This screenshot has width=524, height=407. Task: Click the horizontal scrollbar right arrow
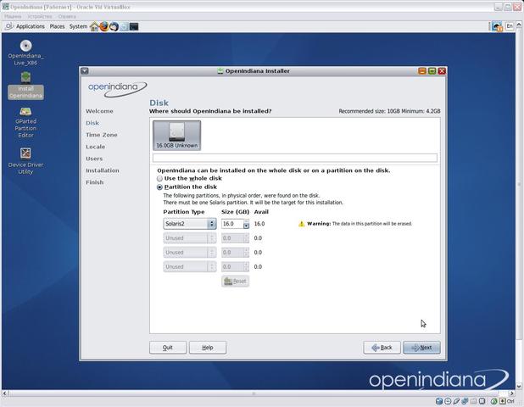(511, 393)
